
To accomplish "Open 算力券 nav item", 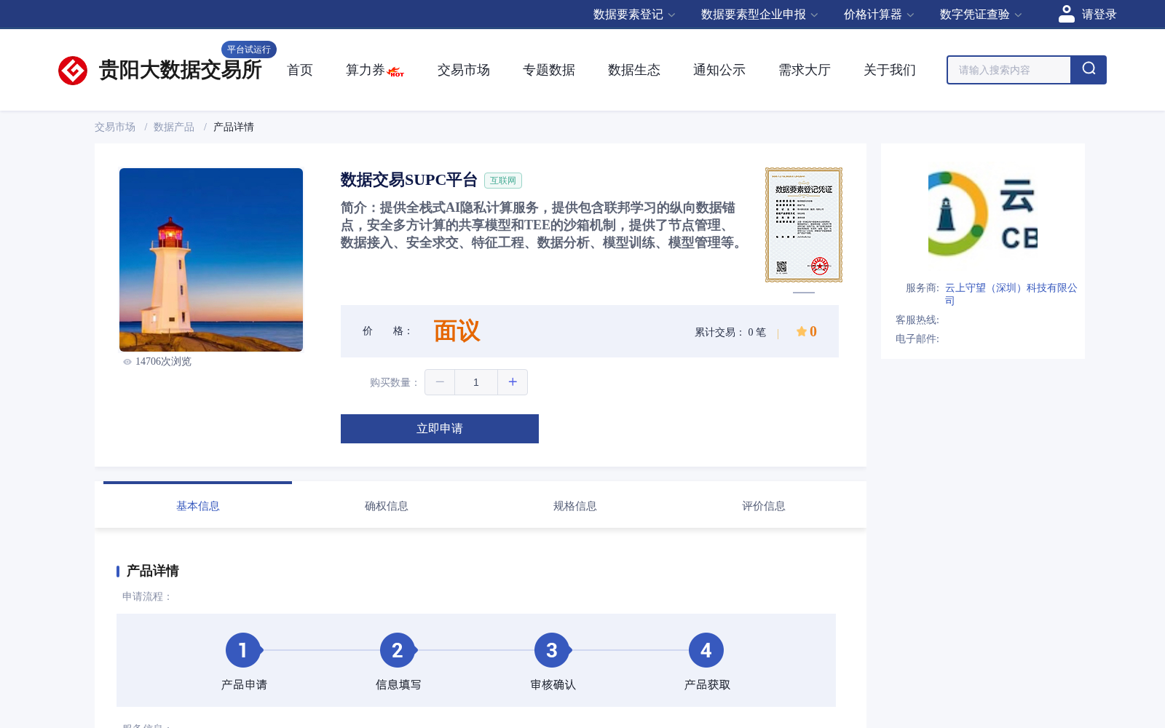I will click(x=365, y=70).
